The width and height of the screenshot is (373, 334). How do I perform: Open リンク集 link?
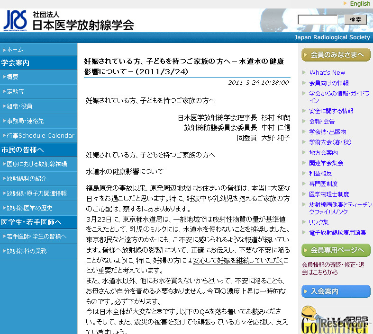(x=318, y=222)
